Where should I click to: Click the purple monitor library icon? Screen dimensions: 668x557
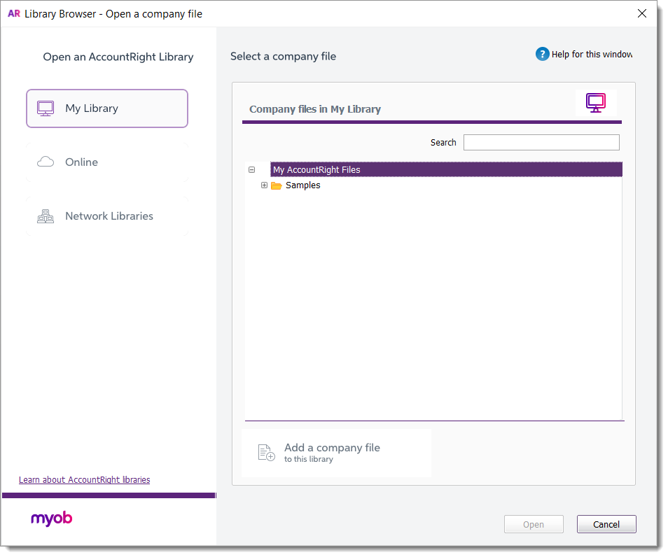(596, 103)
